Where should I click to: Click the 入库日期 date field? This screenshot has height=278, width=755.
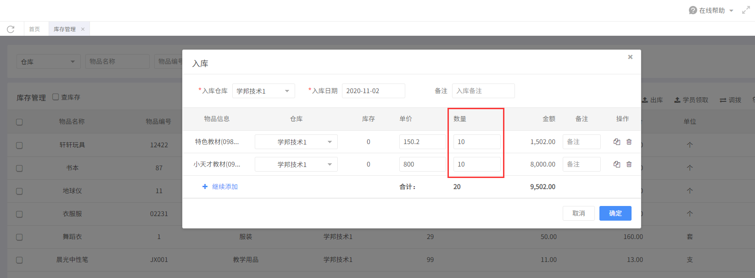coord(374,91)
